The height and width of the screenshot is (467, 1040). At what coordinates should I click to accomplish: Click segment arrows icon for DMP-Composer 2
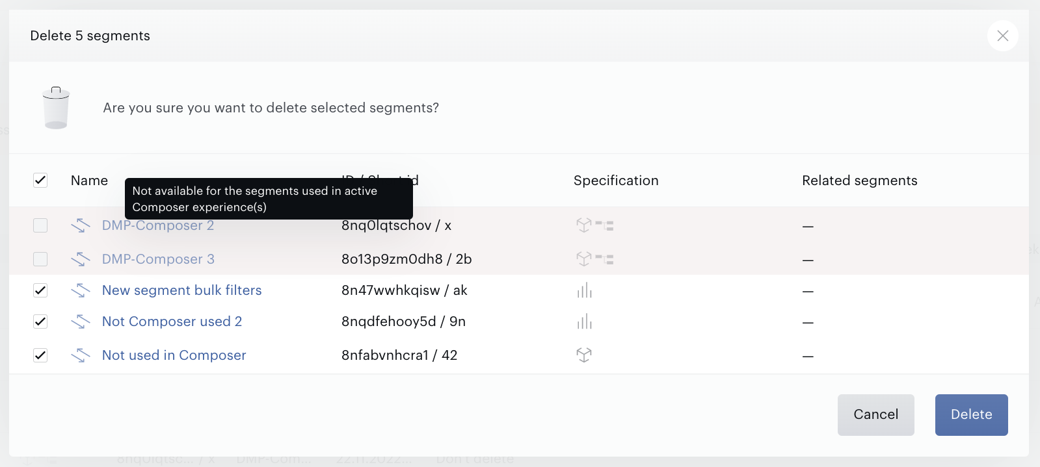click(x=81, y=225)
